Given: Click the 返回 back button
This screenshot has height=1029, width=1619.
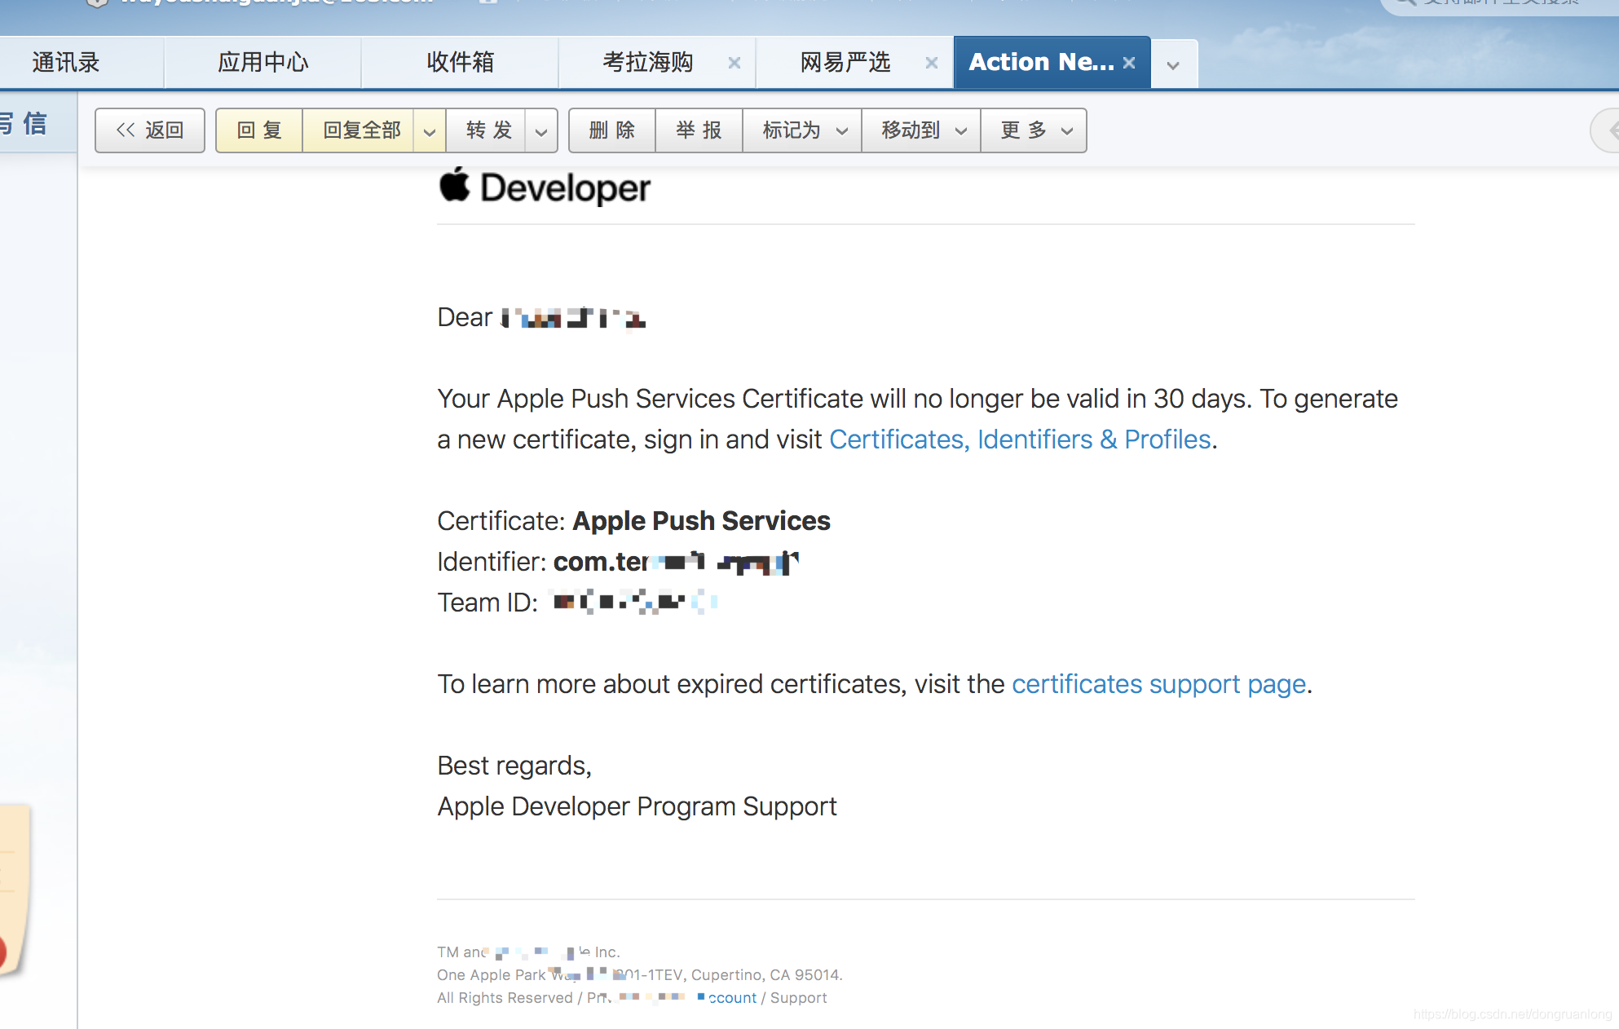Looking at the screenshot, I should pos(150,130).
